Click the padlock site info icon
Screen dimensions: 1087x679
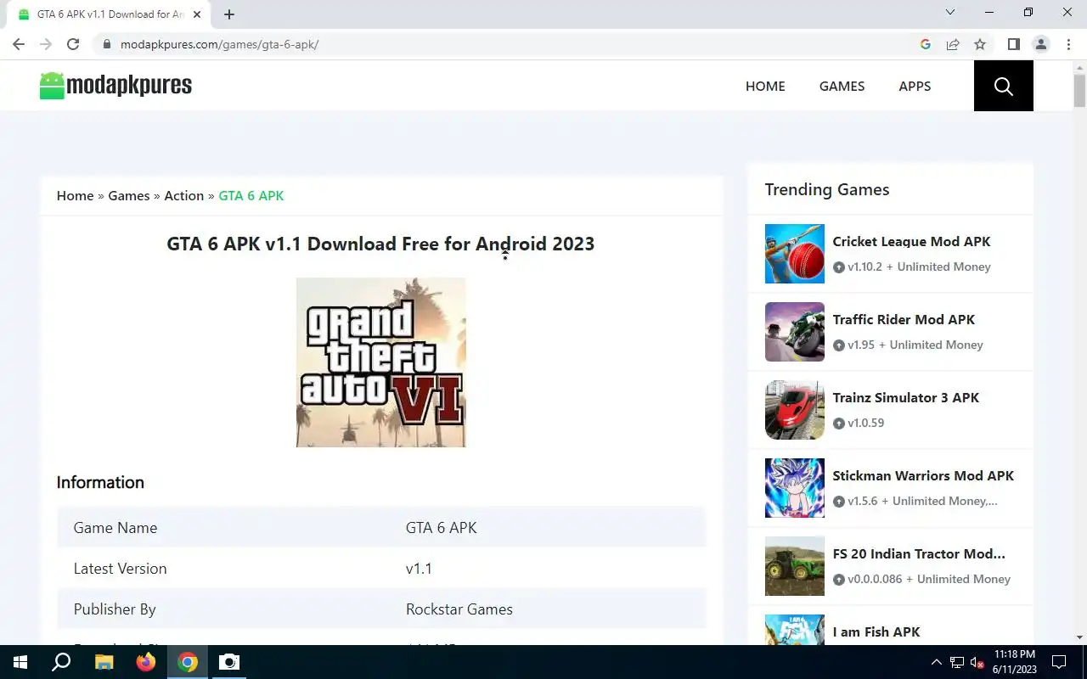(x=106, y=44)
